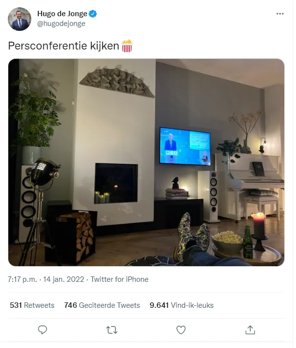The width and height of the screenshot is (296, 348).
Task: Open the Twitter for iPhone source link
Action: coord(119,279)
